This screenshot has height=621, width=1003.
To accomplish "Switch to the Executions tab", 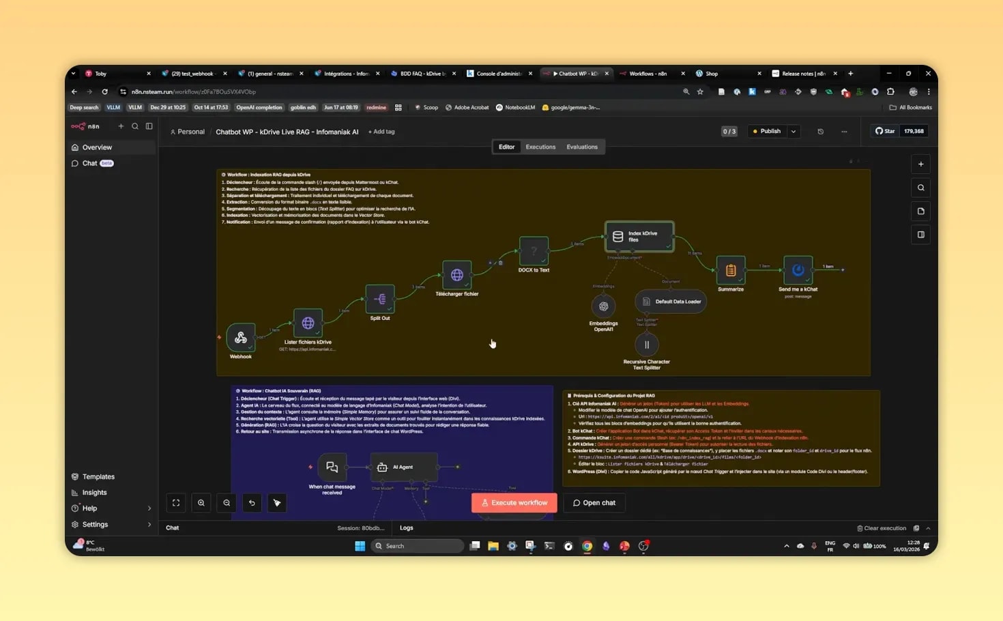I will (540, 147).
